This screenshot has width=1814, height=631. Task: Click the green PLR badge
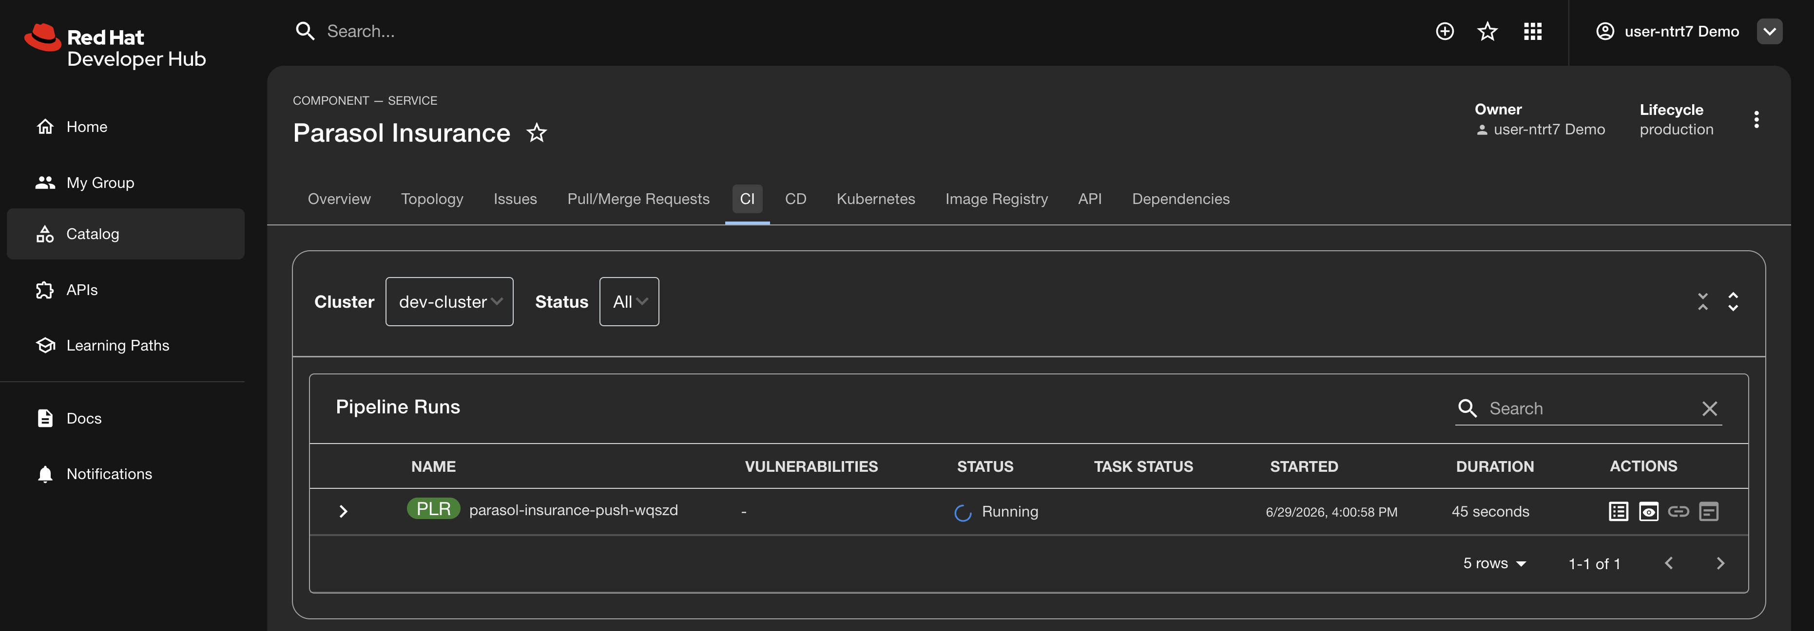pos(434,509)
